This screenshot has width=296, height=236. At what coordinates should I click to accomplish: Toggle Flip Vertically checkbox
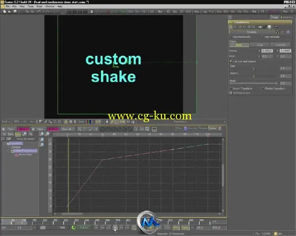point(262,37)
